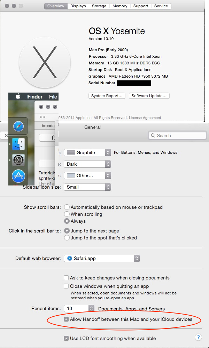Open the Other… color dropdown
Image resolution: width=209 pixels, height=348 pixels.
click(x=87, y=175)
